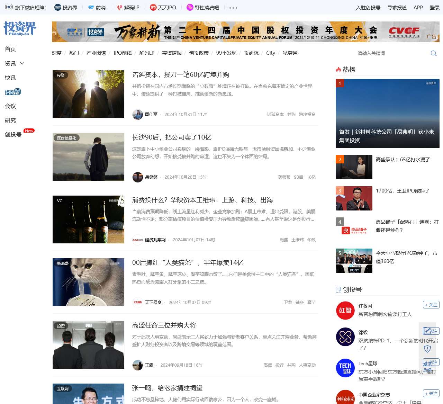The image size is (443, 404).
Task: Open the cat thumbnail of 人类猫条 article
Action: pos(88,282)
